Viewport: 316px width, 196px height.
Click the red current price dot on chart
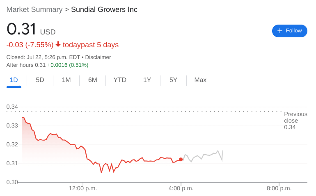tap(181, 160)
